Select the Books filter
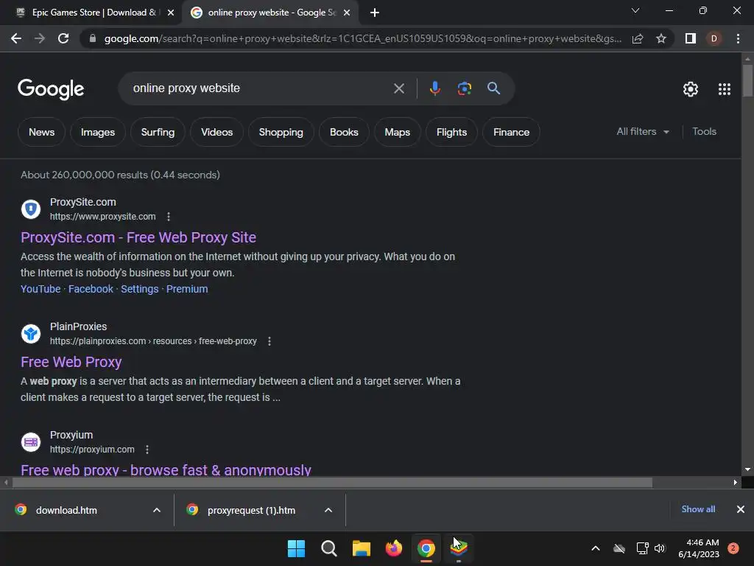754x566 pixels. click(344, 132)
